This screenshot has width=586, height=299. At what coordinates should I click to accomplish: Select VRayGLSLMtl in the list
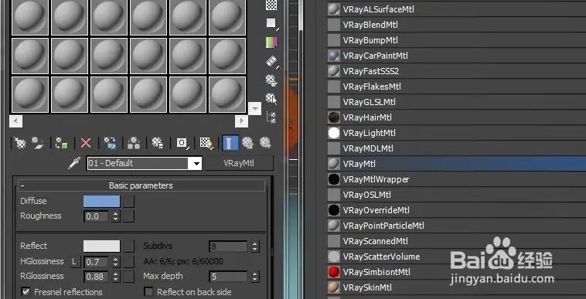tap(457, 102)
